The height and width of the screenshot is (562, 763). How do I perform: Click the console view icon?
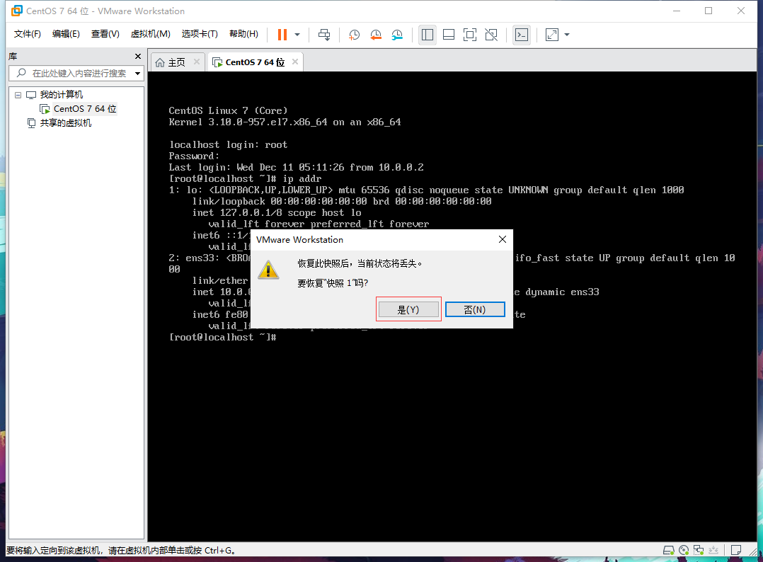[522, 35]
